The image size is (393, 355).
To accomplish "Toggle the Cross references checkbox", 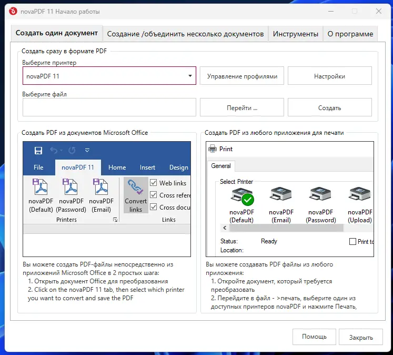I will [154, 195].
